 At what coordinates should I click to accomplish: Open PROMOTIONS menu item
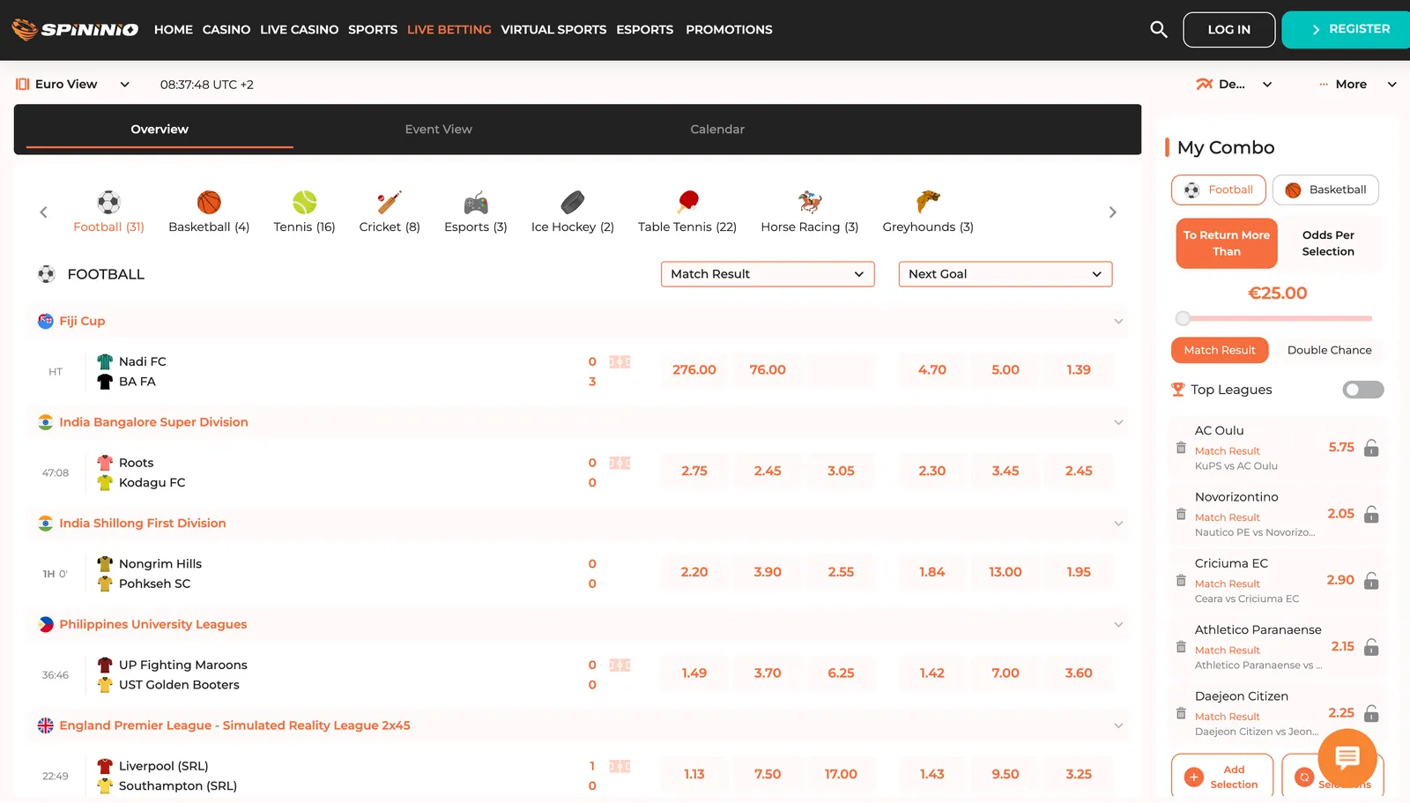(729, 29)
